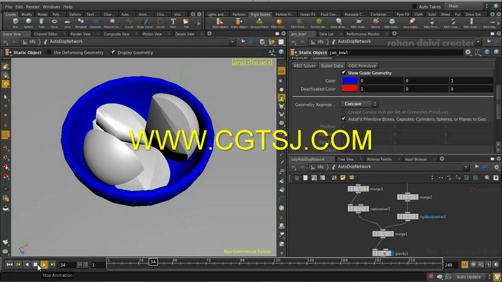Select the staticsolver1 node
This screenshot has height=282, width=502.
358,209
